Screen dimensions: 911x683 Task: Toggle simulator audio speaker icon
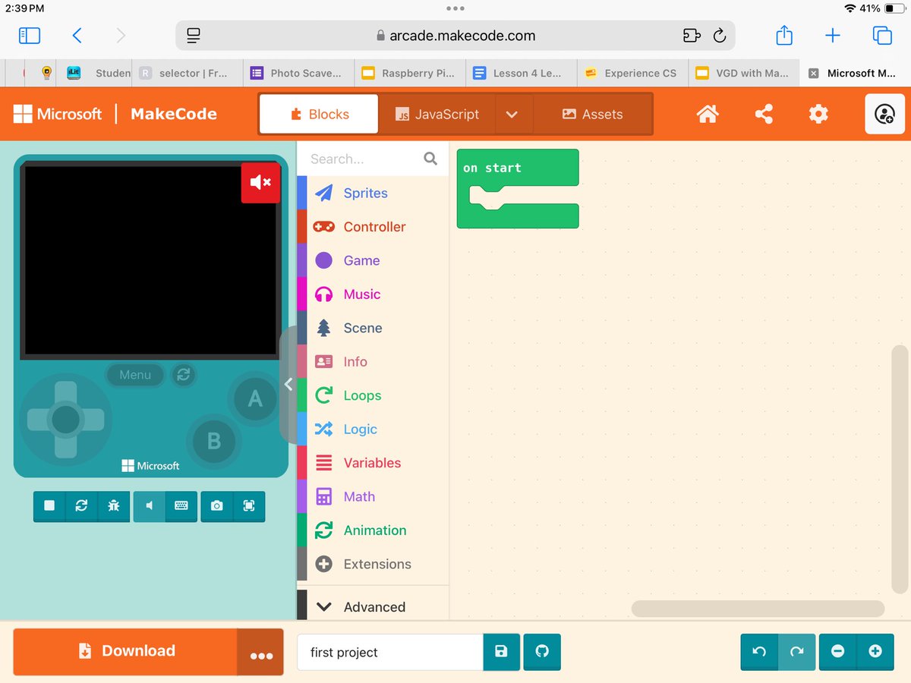click(x=150, y=506)
